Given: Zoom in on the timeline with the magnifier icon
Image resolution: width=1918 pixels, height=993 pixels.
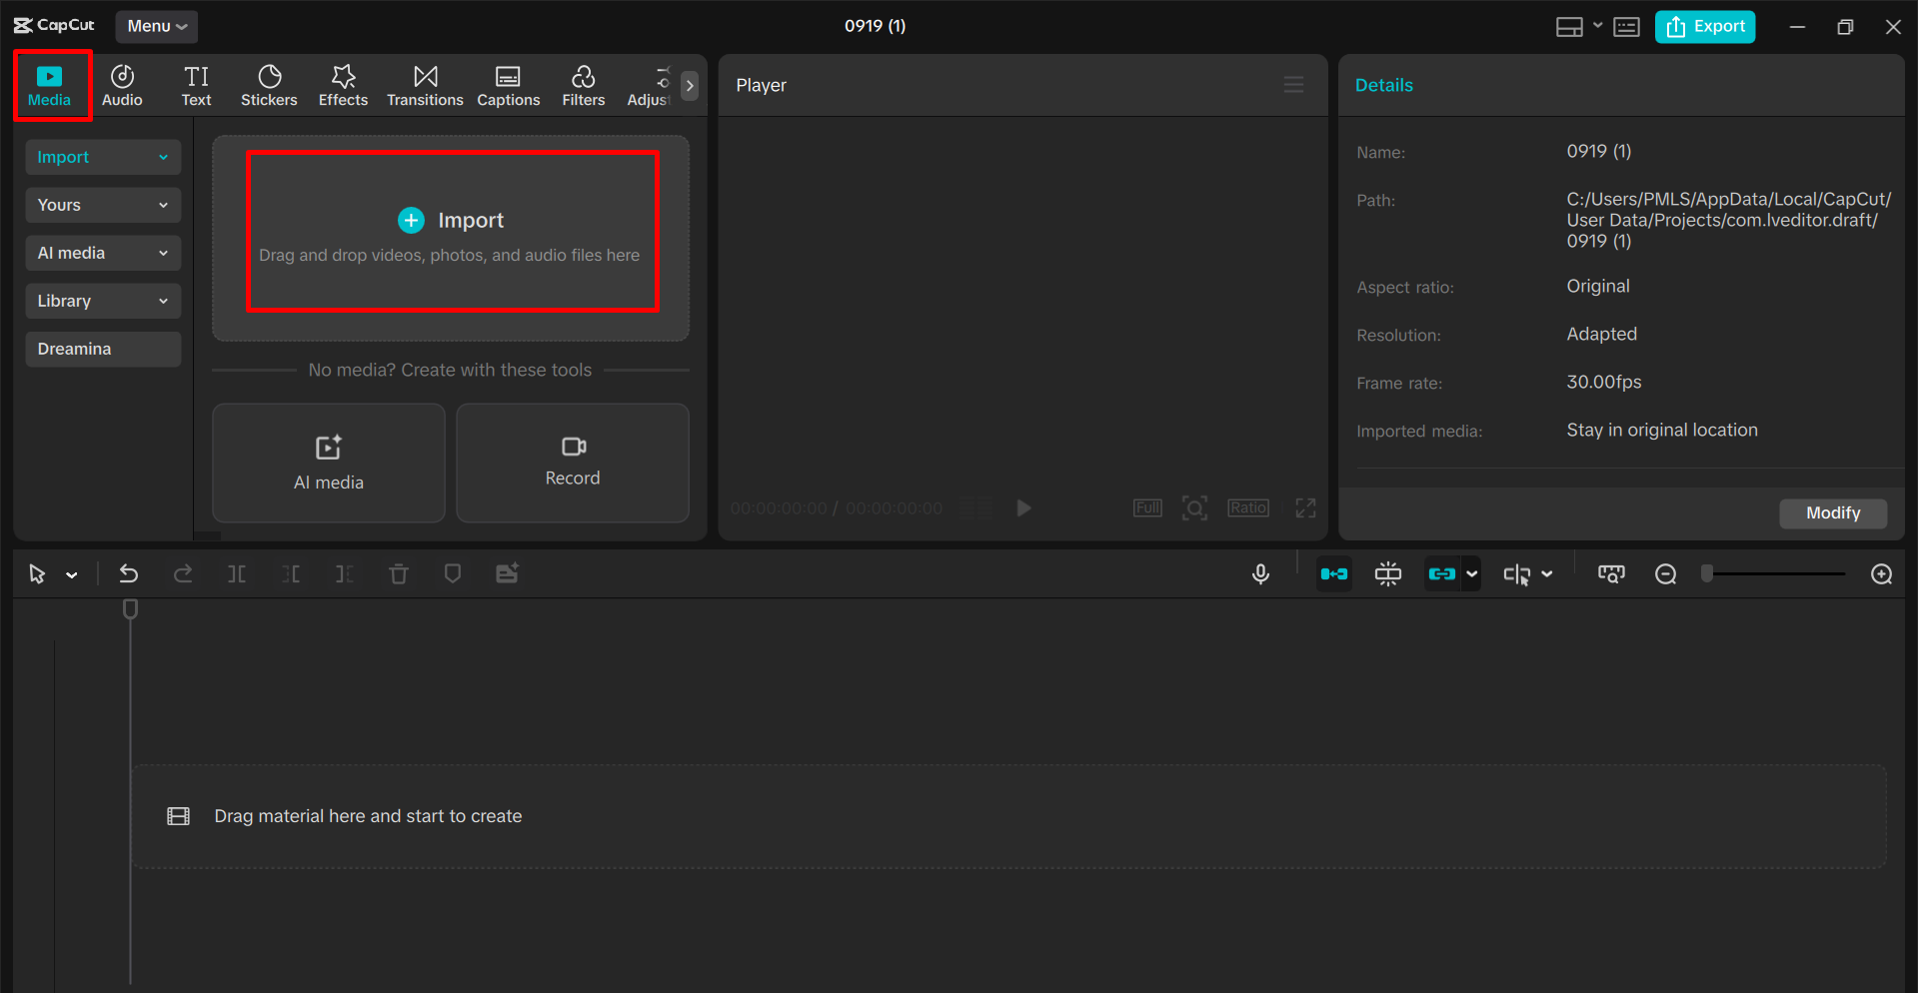Looking at the screenshot, I should click(x=1881, y=574).
